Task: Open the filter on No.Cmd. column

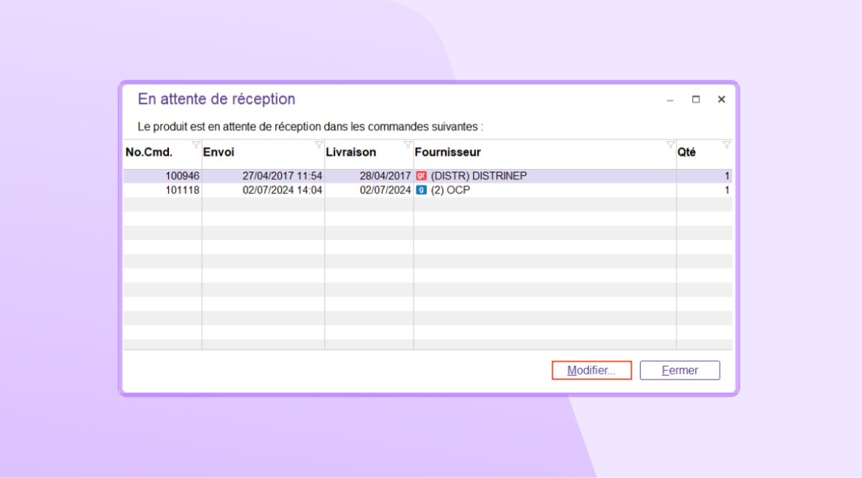Action: (x=196, y=145)
